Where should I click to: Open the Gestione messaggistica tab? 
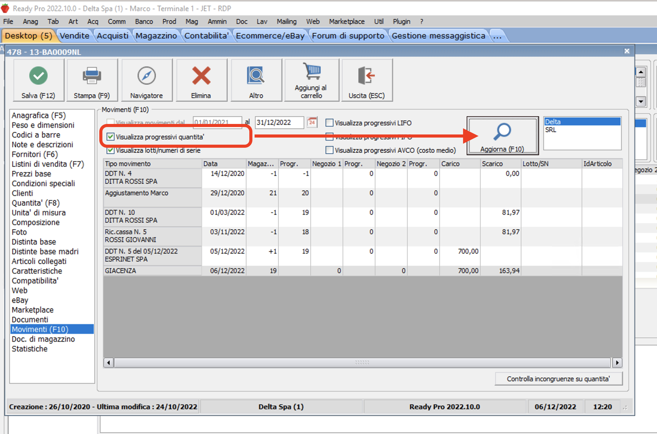point(438,36)
